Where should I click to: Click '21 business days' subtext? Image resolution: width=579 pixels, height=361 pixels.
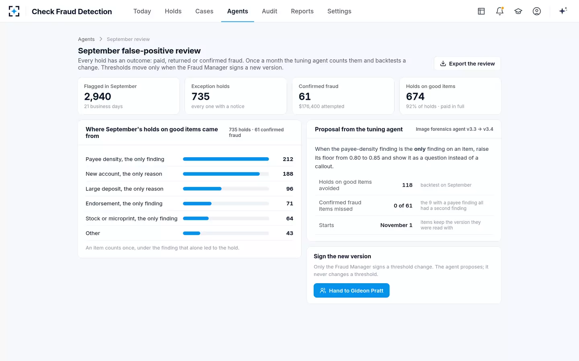coord(103,106)
